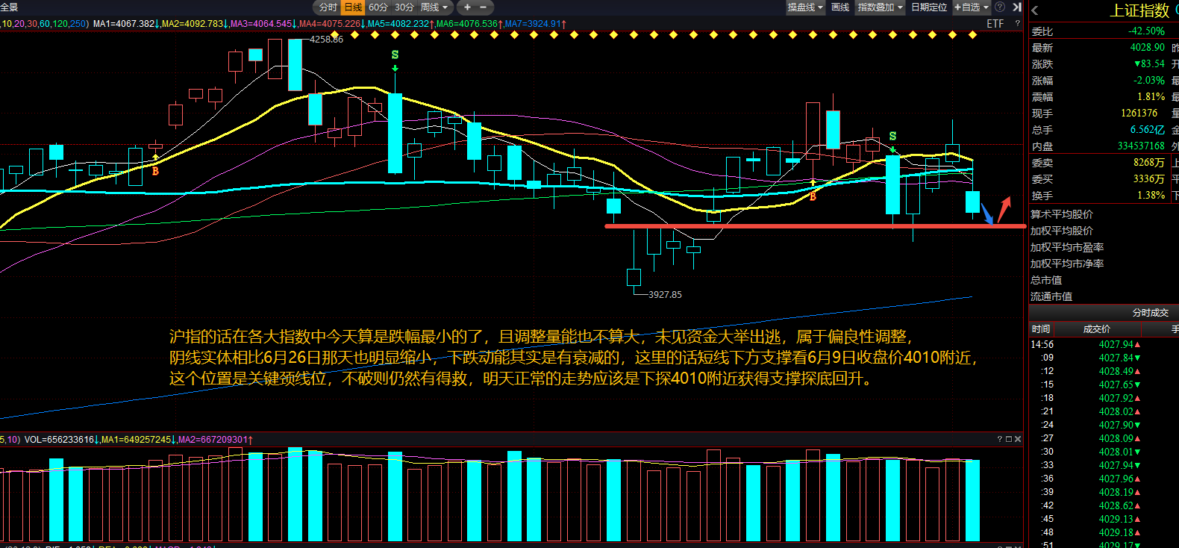Click the ETF label on chart
The image size is (1179, 548).
pyautogui.click(x=995, y=24)
